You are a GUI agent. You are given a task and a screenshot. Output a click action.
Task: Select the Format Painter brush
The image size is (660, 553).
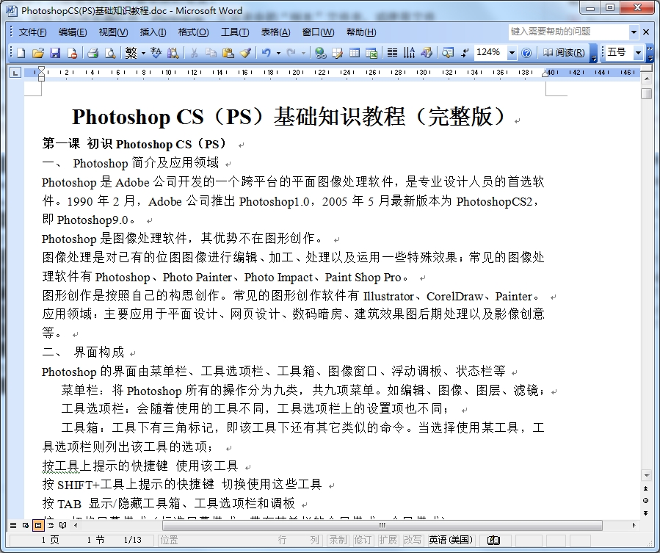point(245,53)
